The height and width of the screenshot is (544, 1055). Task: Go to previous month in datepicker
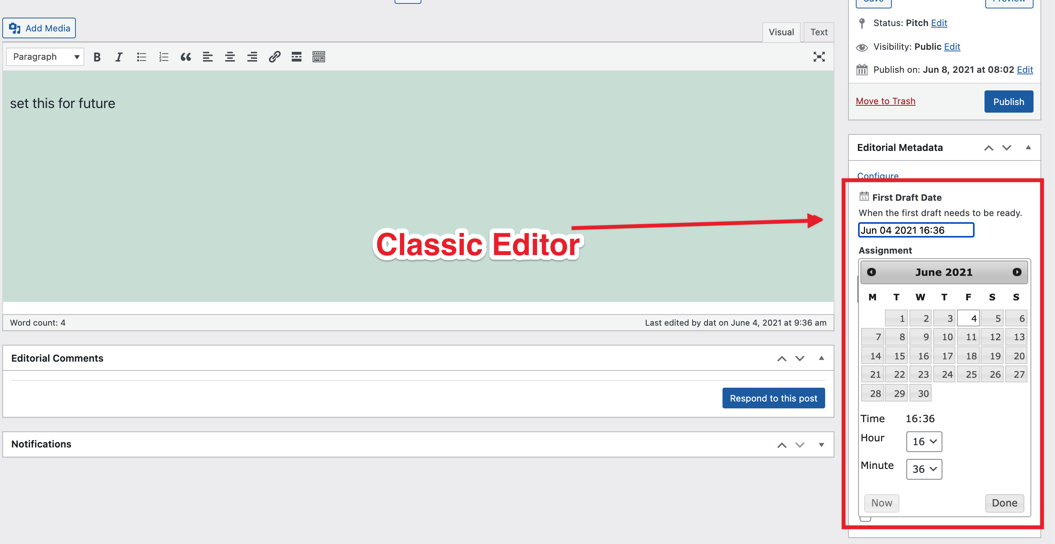[871, 272]
